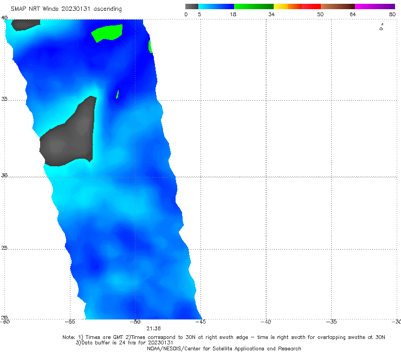This screenshot has width=401, height=352.
Task: Click the yellow-red 34-50 color bar segment
Action: 297,6
